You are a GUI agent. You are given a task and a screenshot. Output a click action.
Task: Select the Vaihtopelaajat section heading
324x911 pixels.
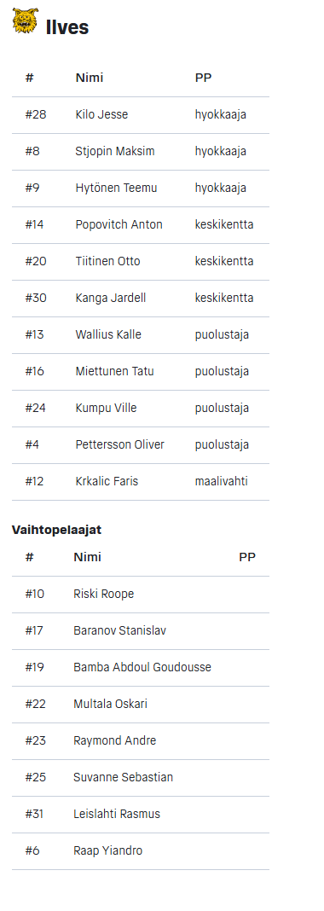click(x=57, y=530)
